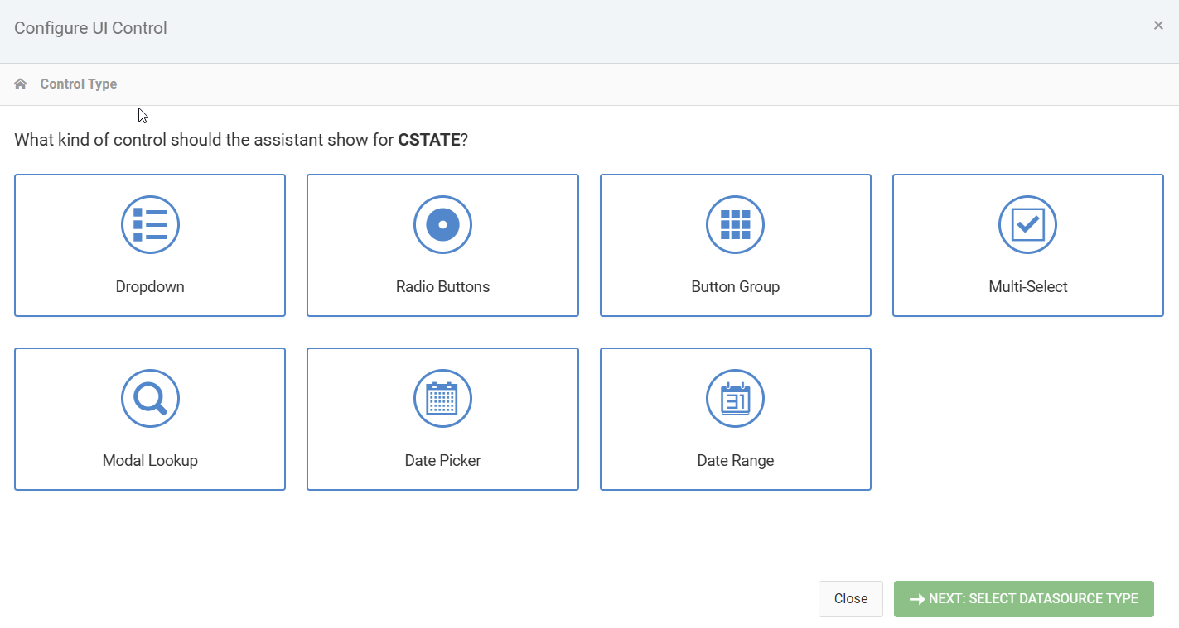This screenshot has width=1179, height=628.
Task: Click the Modal Lookup magnifier icon
Action: [150, 398]
